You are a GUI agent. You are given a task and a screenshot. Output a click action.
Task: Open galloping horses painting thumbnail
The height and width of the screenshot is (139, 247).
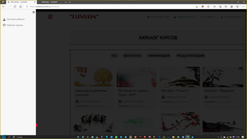(94, 122)
